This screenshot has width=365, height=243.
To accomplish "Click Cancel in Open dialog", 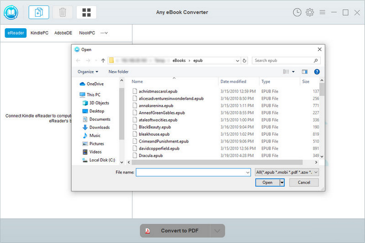I will coord(304,182).
